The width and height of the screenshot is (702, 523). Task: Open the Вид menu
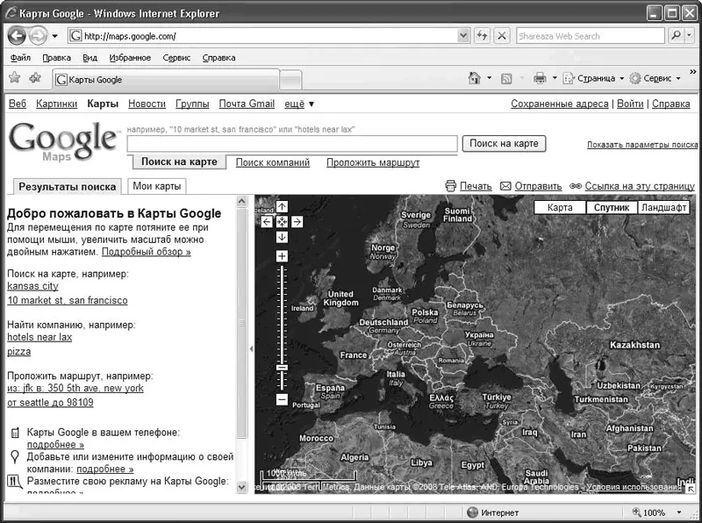(90, 58)
